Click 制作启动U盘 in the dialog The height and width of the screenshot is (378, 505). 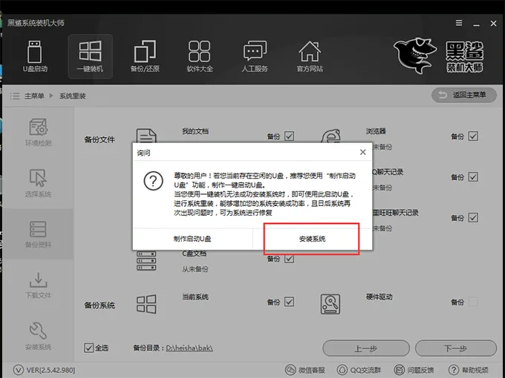192,239
